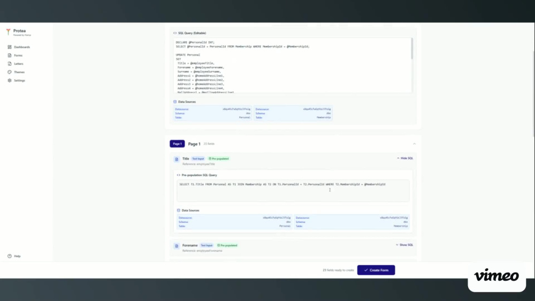Click the Title field Text Input tag
The width and height of the screenshot is (535, 301).
tap(198, 158)
